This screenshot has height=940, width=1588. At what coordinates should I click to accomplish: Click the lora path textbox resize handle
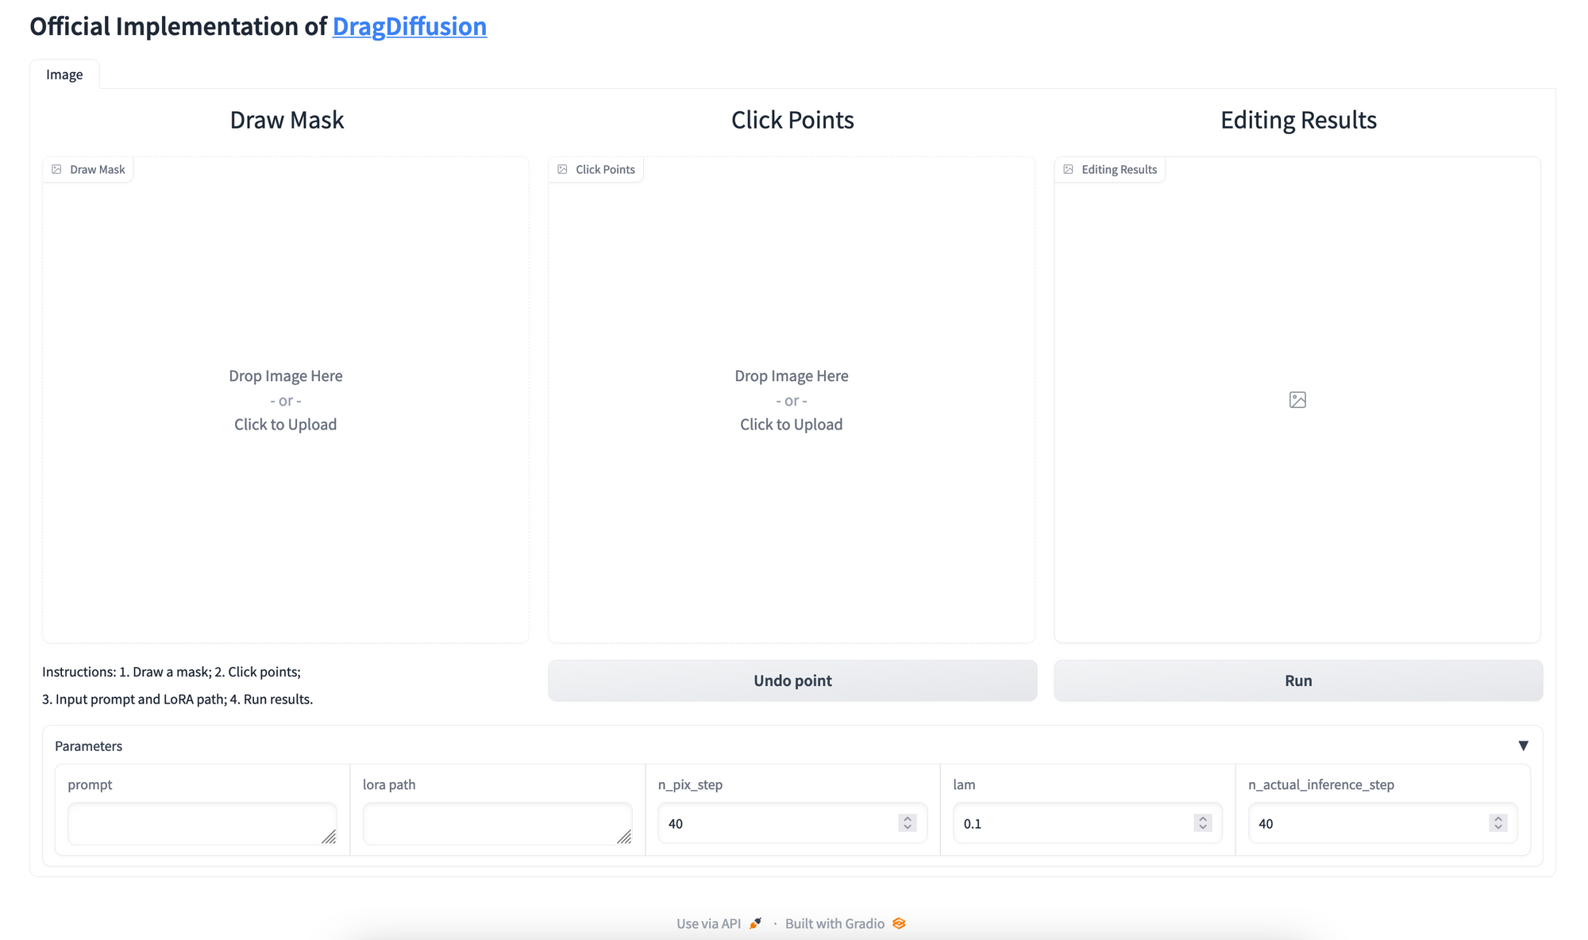point(624,837)
